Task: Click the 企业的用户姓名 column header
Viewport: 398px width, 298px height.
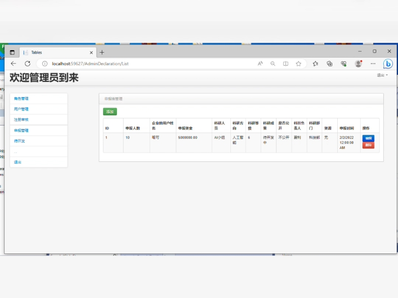Action: (163, 125)
